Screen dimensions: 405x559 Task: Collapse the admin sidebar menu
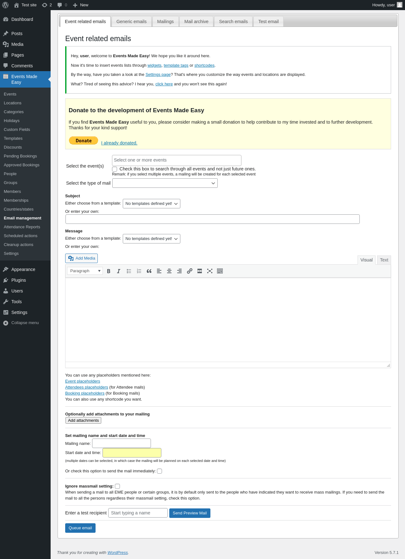[x=25, y=323]
